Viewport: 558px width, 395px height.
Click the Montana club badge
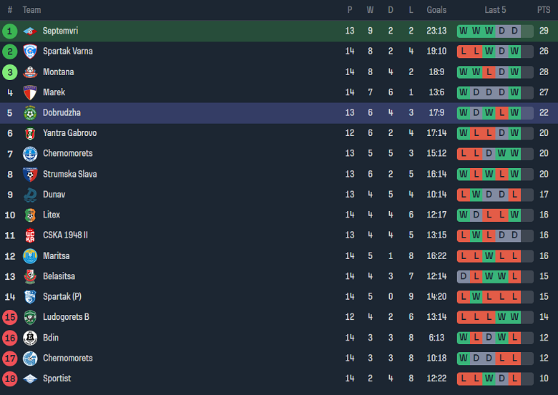[29, 72]
